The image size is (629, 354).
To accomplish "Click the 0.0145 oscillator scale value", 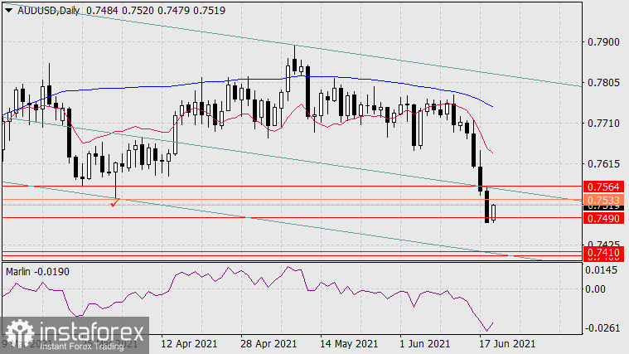I will point(601,269).
